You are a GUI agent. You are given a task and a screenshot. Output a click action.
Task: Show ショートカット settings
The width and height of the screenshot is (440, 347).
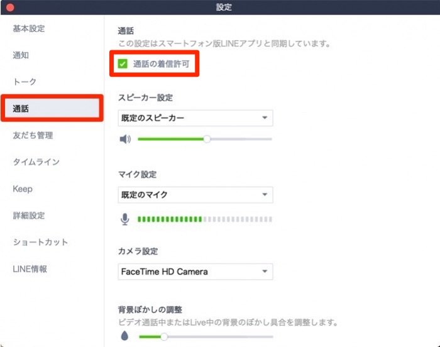pos(40,242)
